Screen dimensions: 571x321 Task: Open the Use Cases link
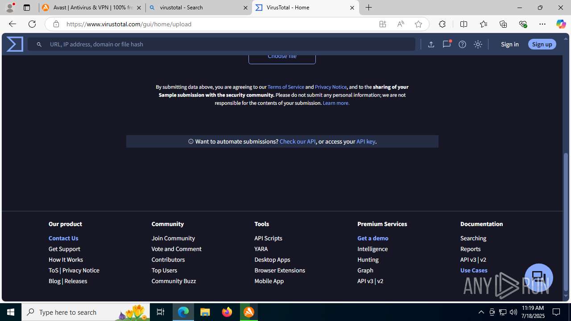click(474, 270)
